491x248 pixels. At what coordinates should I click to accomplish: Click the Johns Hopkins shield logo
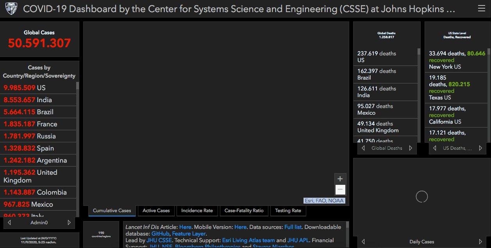click(x=11, y=9)
